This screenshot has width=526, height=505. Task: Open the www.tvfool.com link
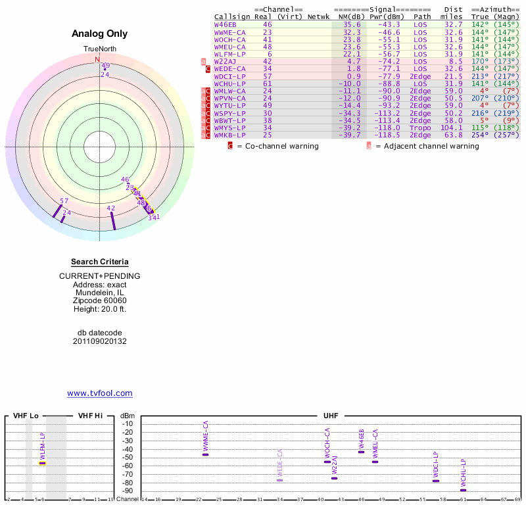[x=100, y=393]
